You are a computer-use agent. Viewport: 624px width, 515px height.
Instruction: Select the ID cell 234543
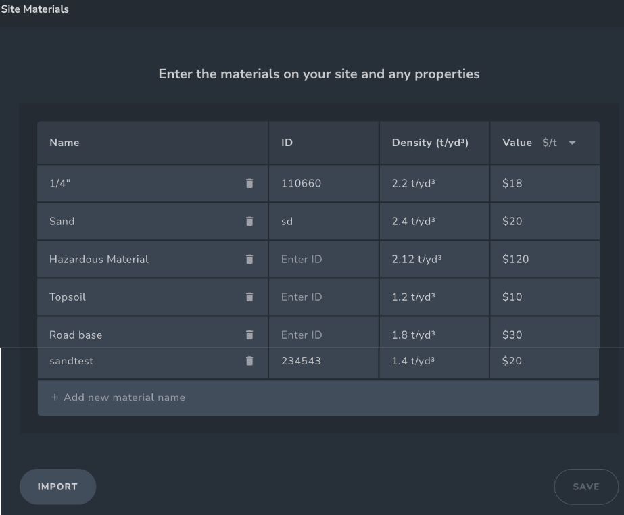click(x=324, y=363)
